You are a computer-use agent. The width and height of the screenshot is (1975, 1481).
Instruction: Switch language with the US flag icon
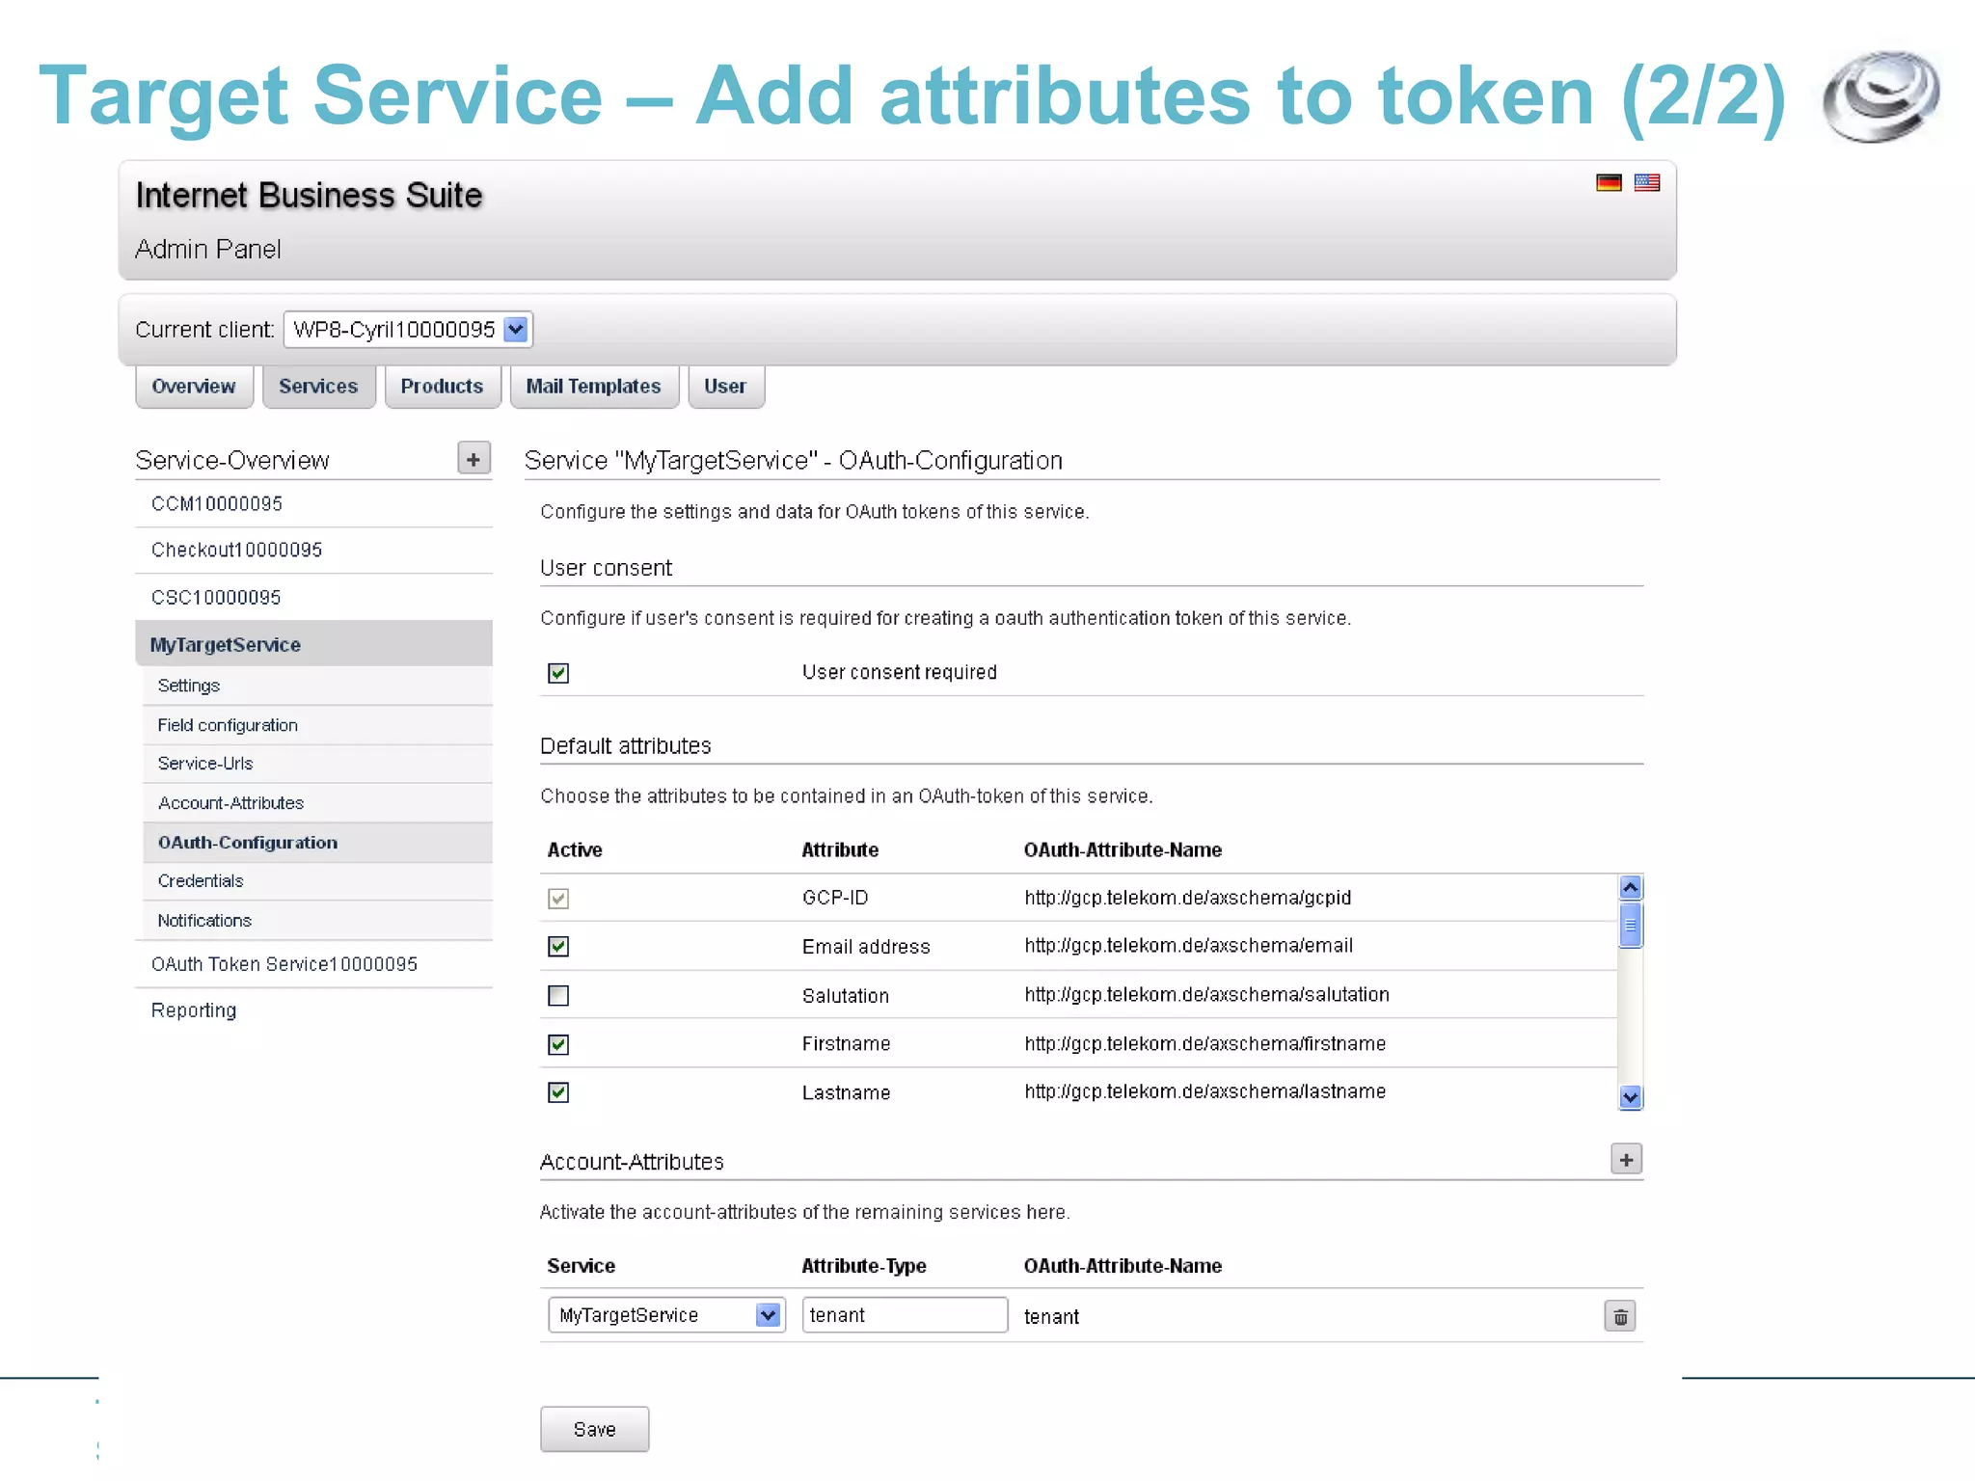tap(1647, 182)
